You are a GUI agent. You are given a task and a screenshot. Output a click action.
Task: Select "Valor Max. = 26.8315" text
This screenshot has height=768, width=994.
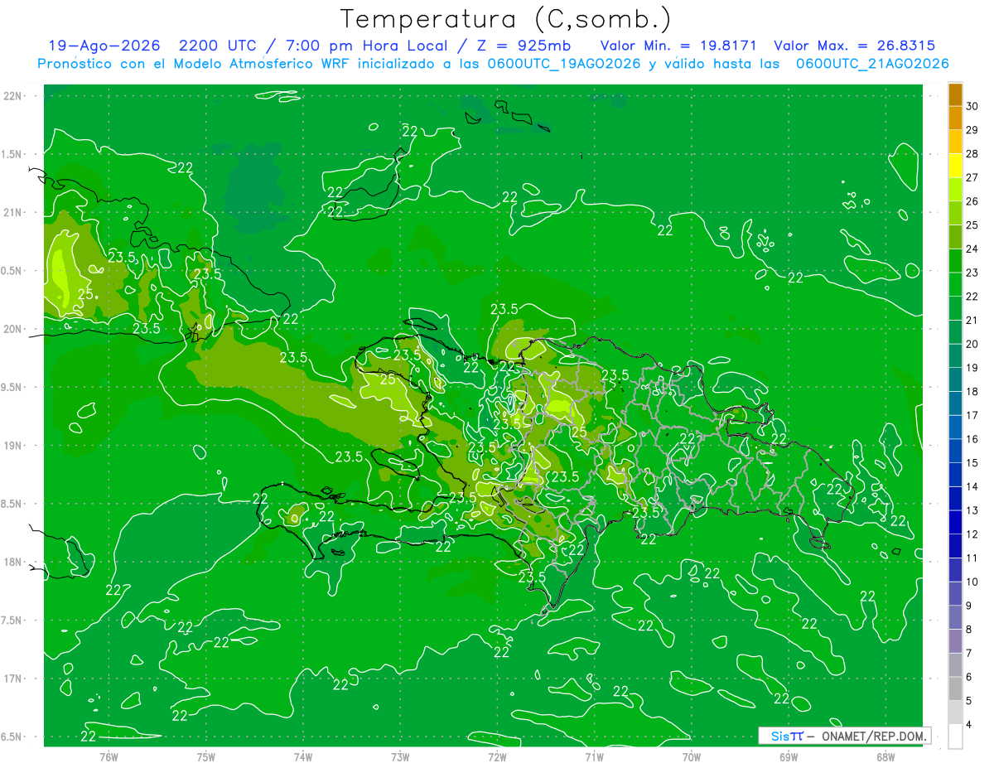pos(855,46)
